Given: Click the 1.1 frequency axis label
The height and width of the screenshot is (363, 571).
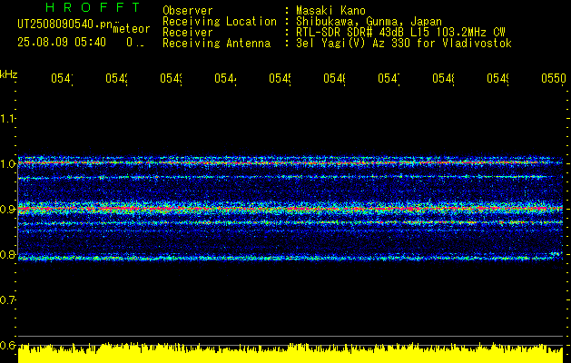Looking at the screenshot, I should tap(8, 118).
